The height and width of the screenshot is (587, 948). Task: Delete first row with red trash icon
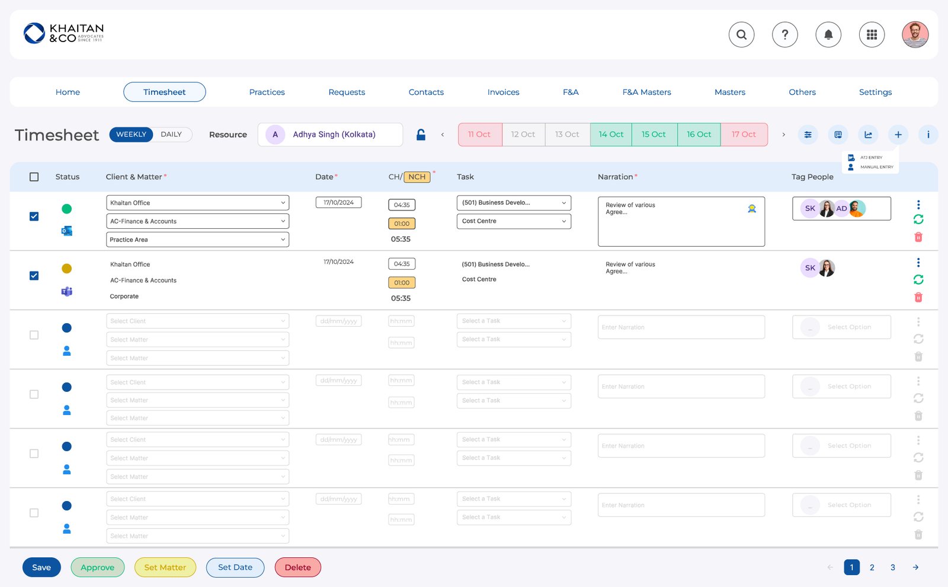coord(918,237)
